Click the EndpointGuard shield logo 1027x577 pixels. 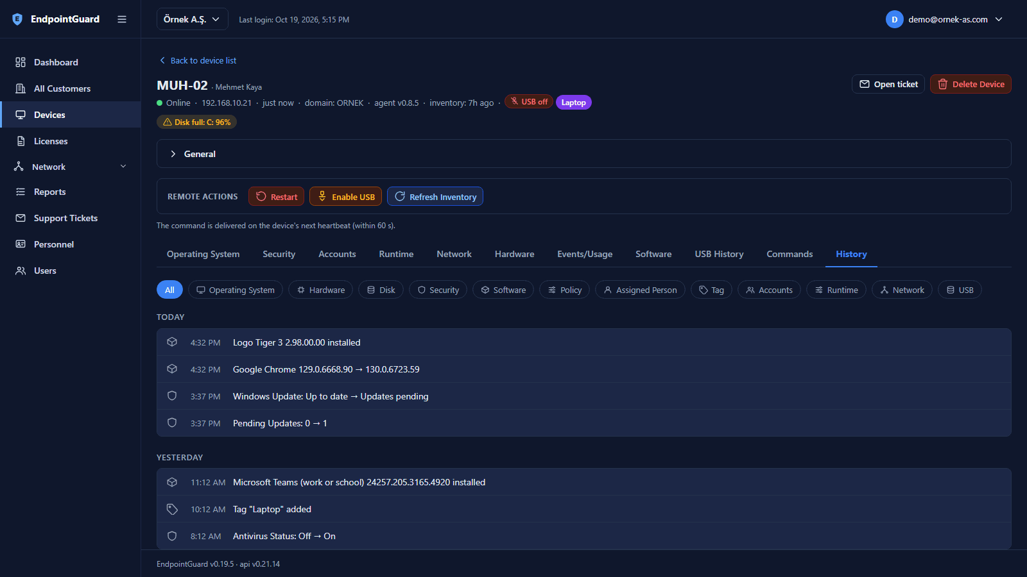(x=17, y=19)
